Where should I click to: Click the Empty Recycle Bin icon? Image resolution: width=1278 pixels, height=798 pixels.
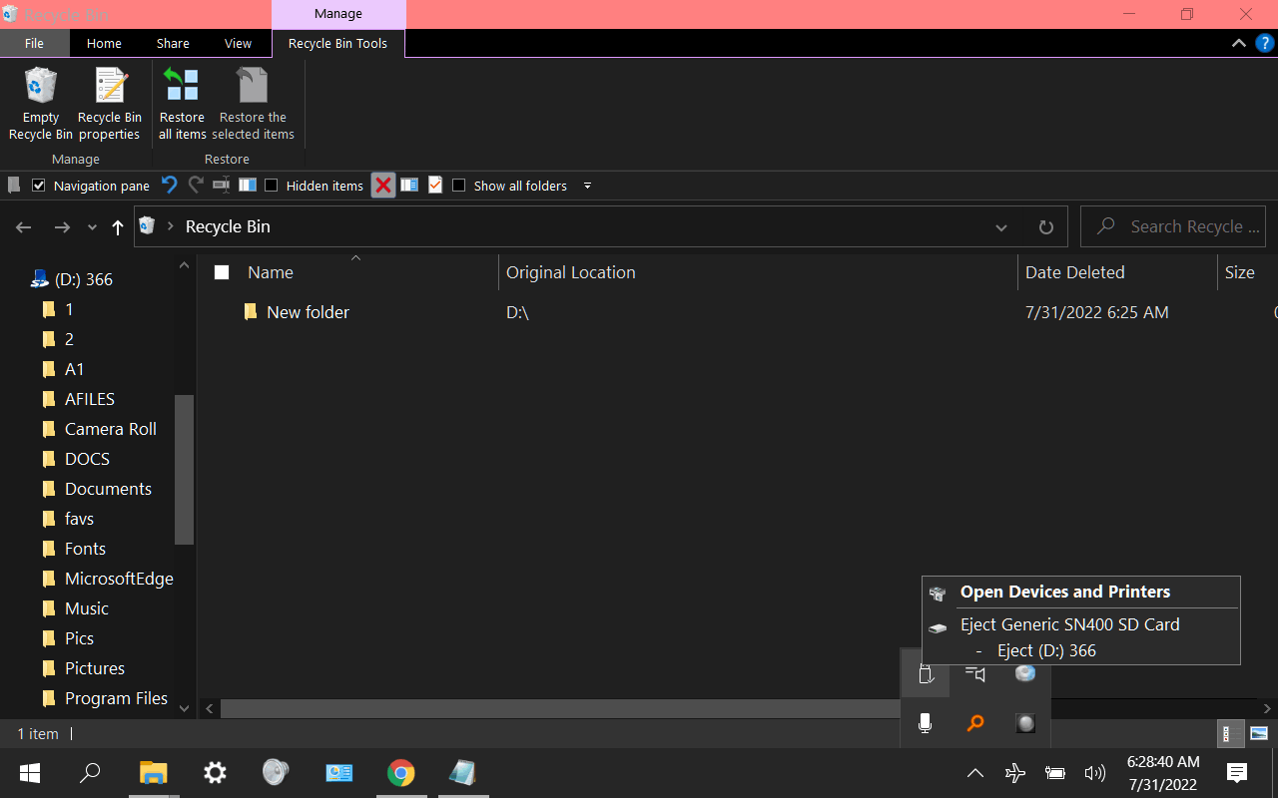pos(41,104)
